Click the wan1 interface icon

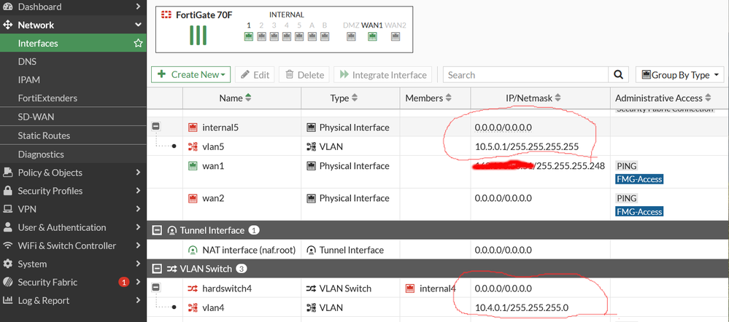193,165
